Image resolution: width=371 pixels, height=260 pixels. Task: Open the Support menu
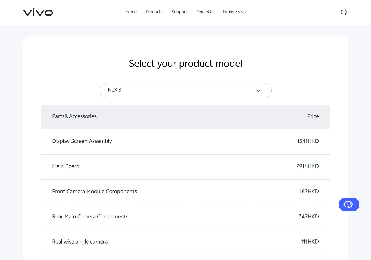pyautogui.click(x=179, y=12)
